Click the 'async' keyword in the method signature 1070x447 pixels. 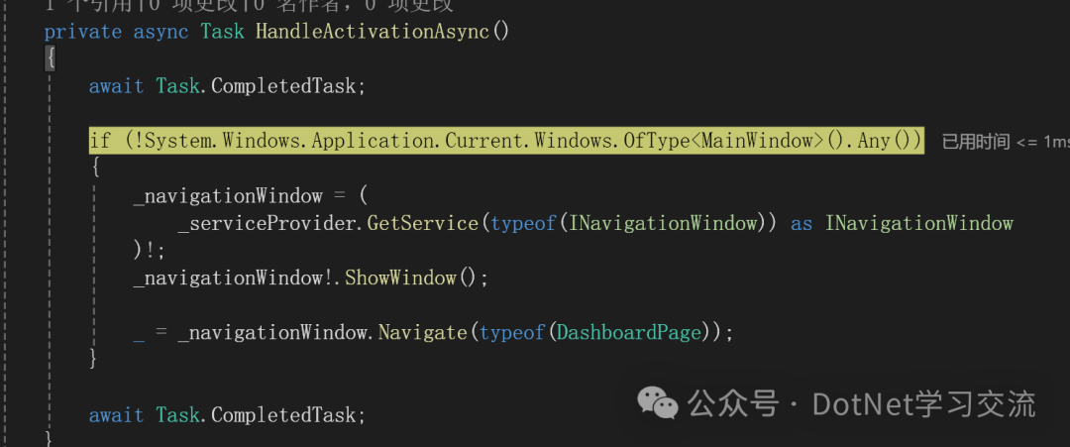pos(161,32)
